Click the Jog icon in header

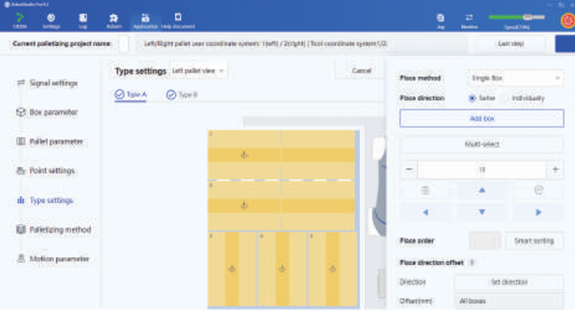(441, 20)
